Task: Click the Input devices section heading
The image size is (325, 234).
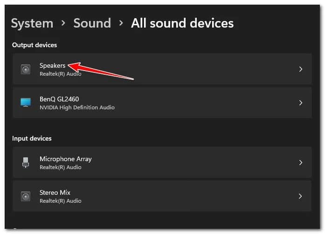Action: tap(32, 138)
